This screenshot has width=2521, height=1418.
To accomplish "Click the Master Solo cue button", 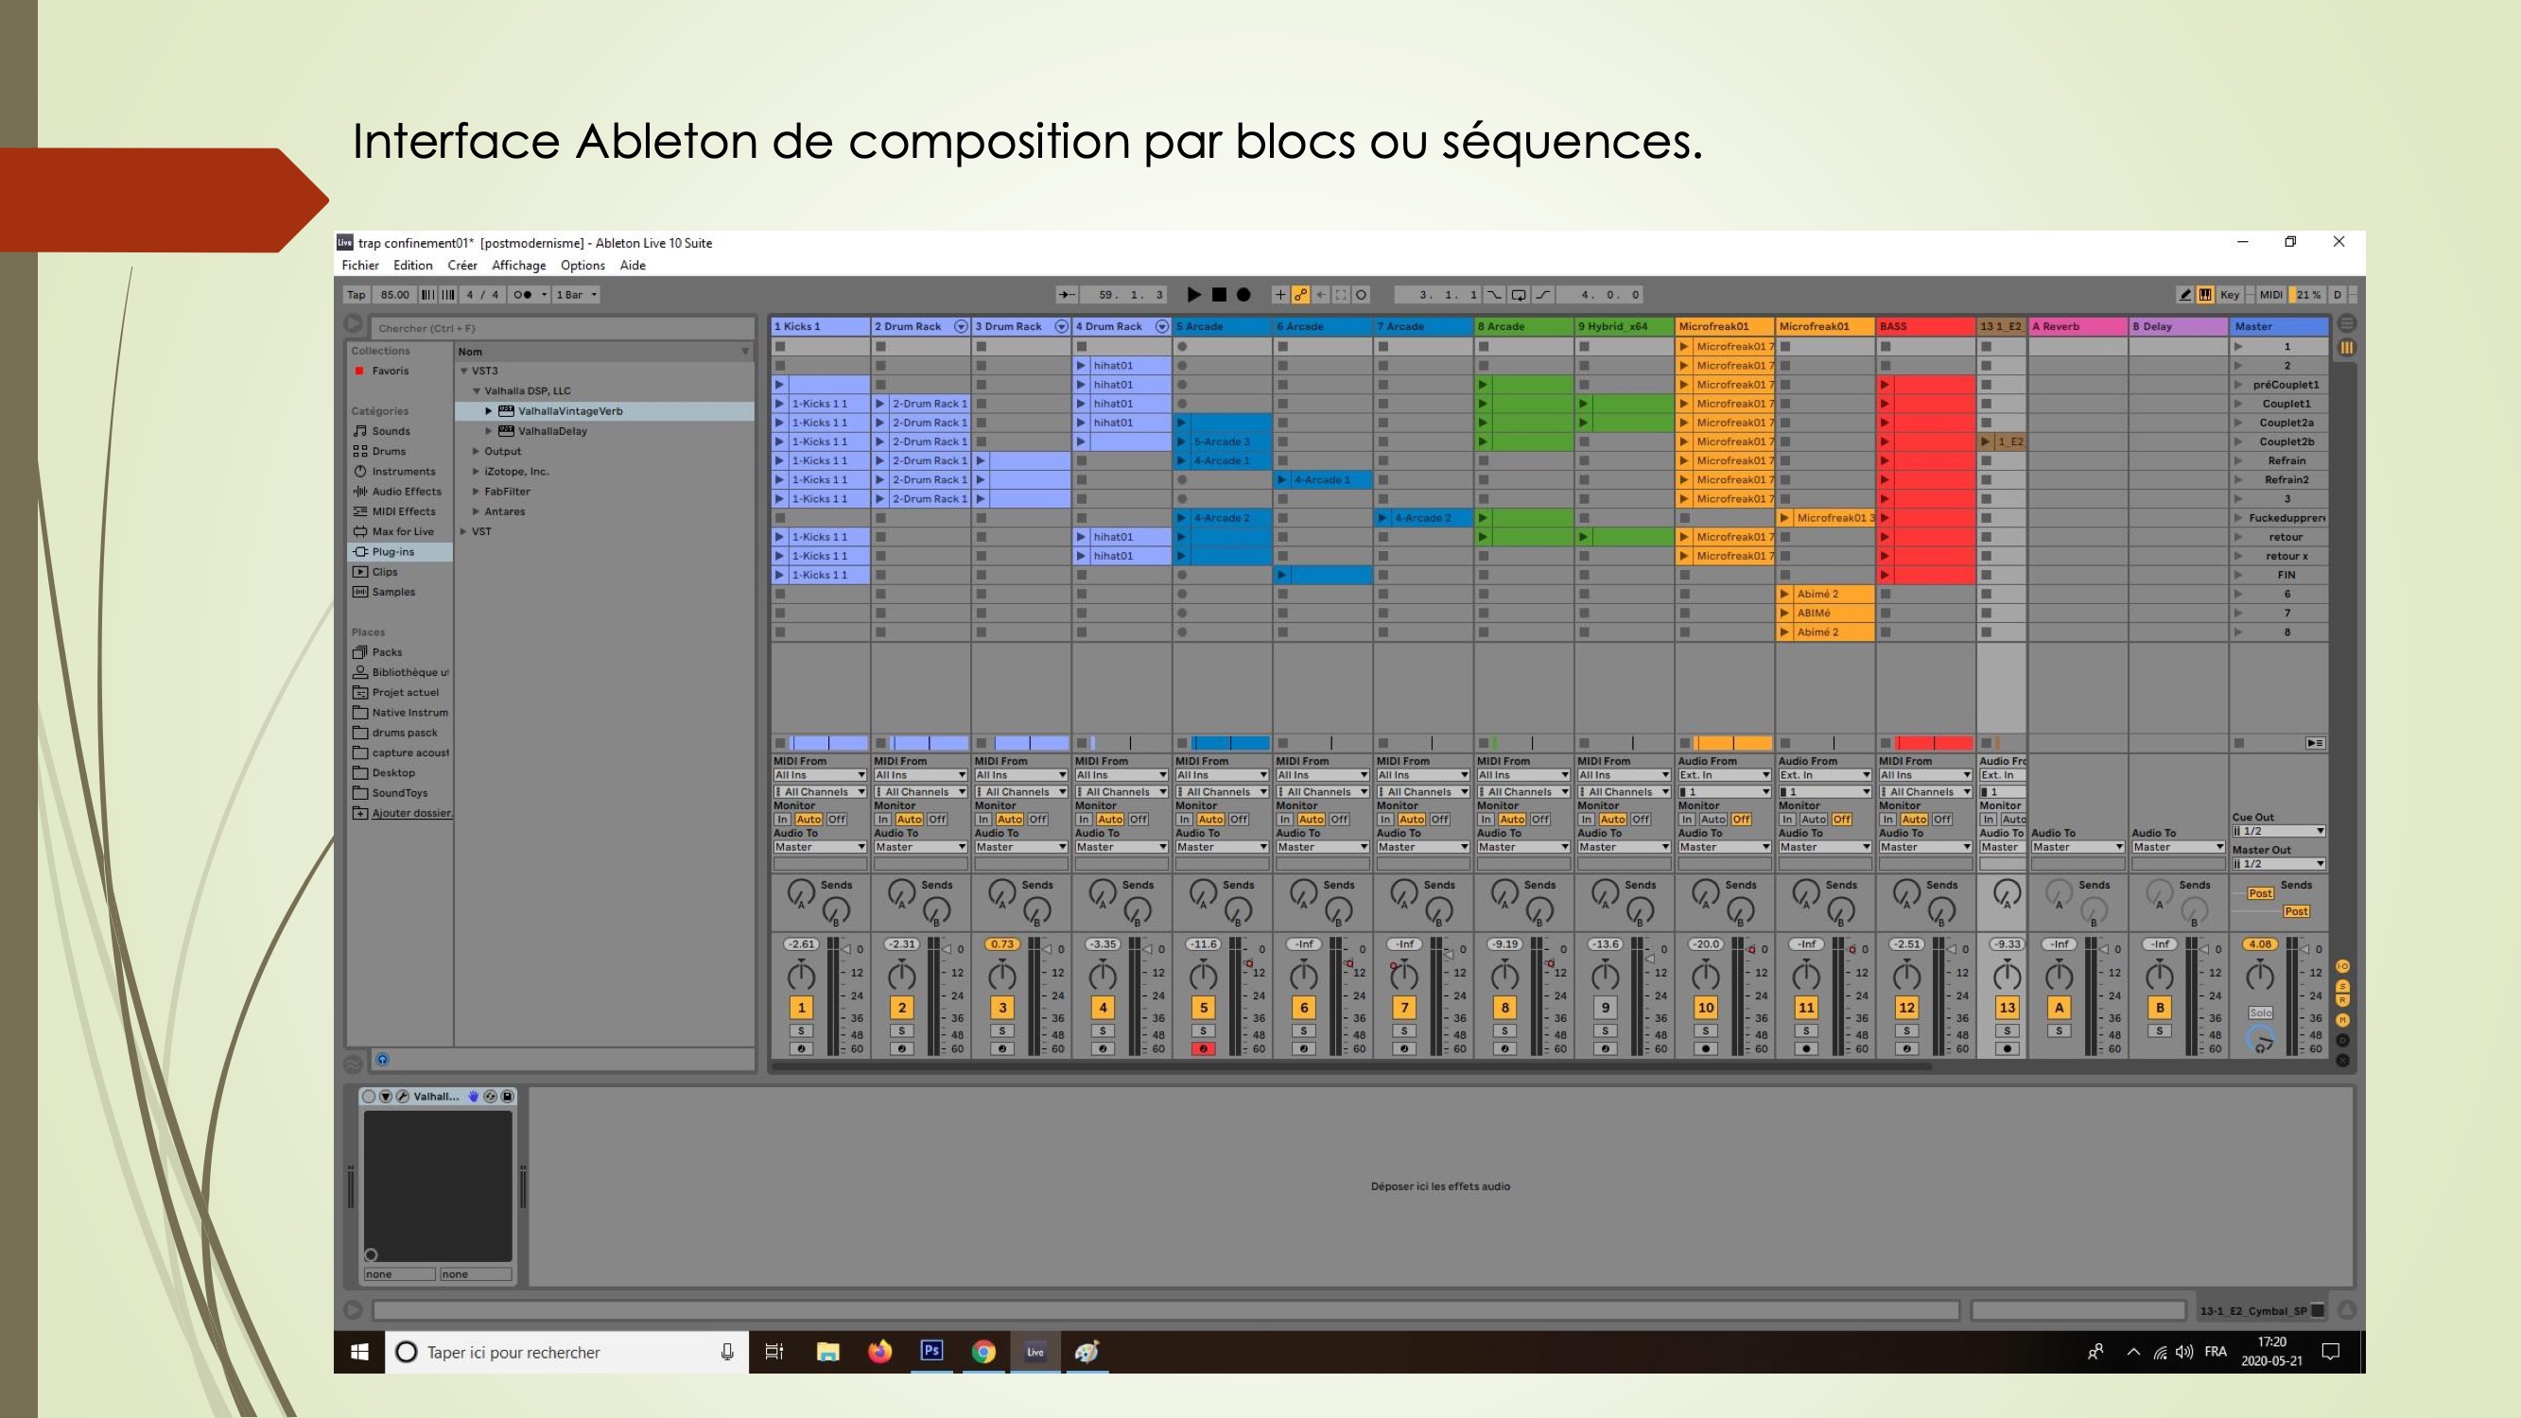I will pyautogui.click(x=2260, y=1012).
